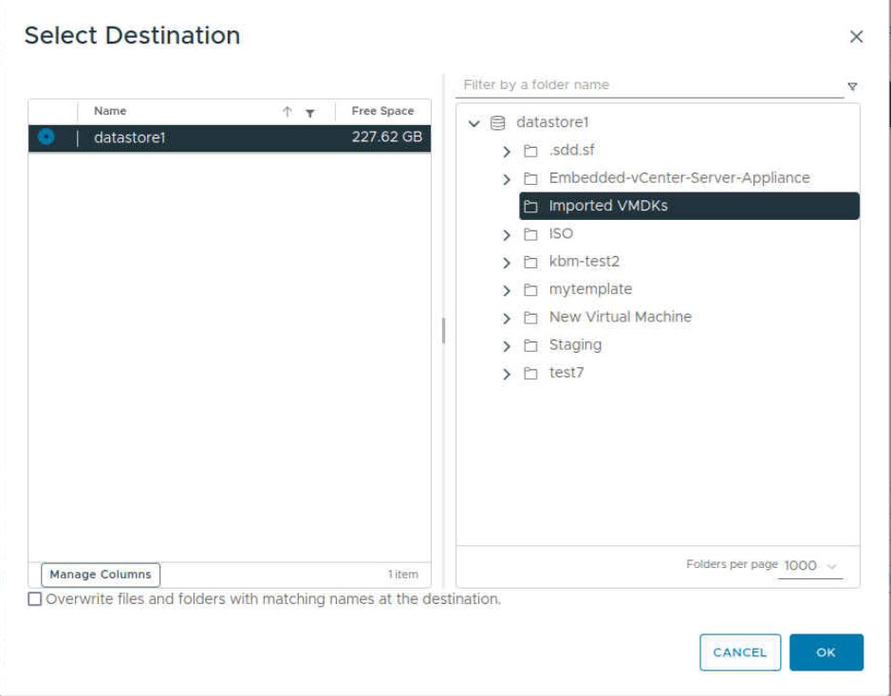Collapse the datastore1 tree root
This screenshot has height=696, width=891.
474,123
